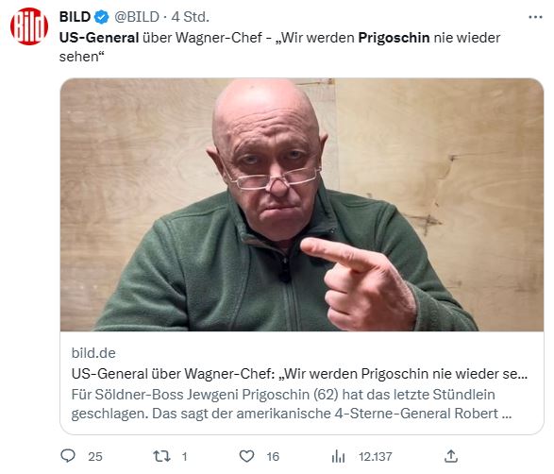Image resolution: width=554 pixels, height=474 pixels.
Task: Click the BILD display name
Action: pos(75,17)
